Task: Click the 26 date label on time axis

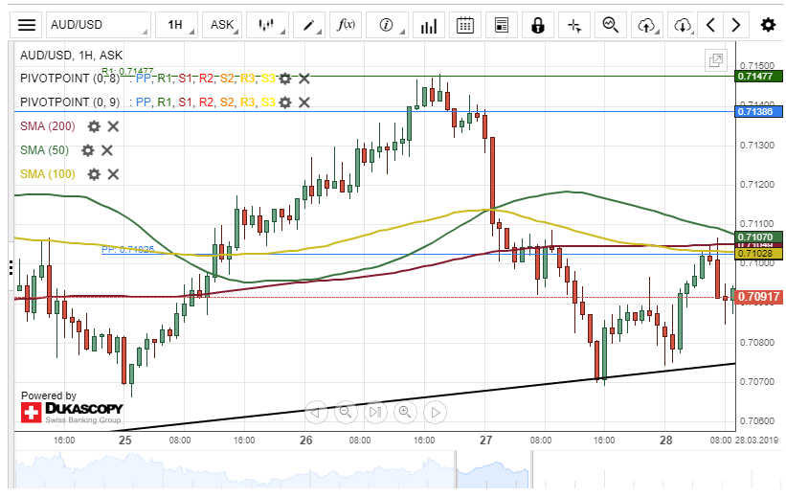Action: (x=305, y=441)
